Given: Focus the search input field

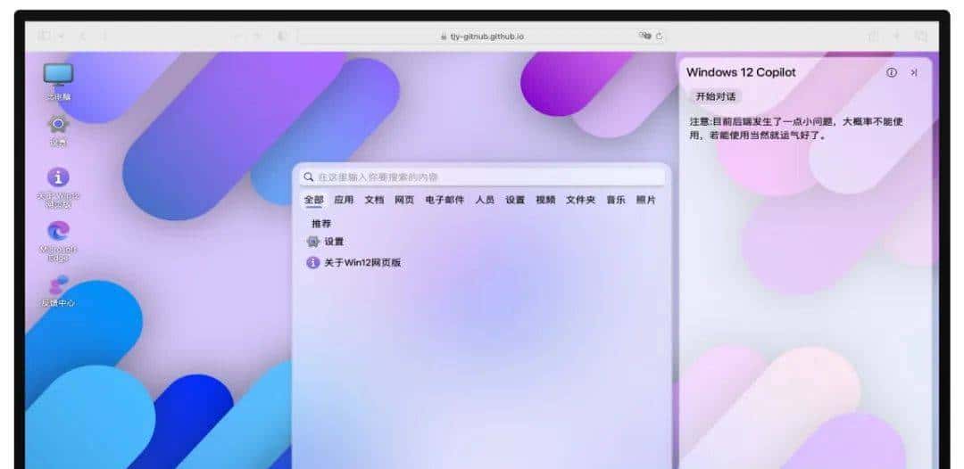Looking at the screenshot, I should point(483,177).
